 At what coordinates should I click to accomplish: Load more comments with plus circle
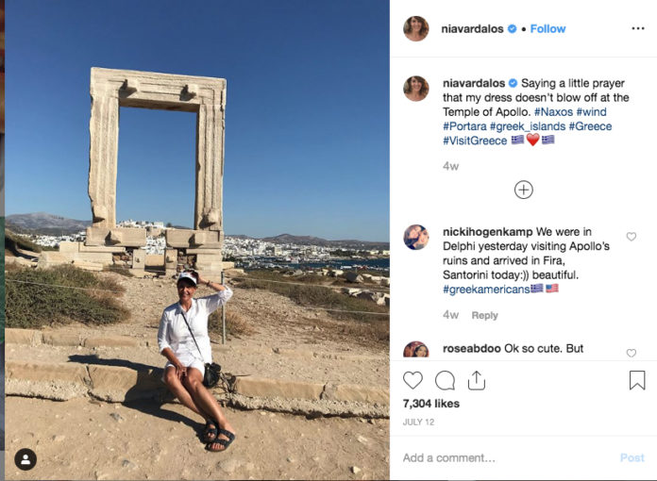[524, 190]
